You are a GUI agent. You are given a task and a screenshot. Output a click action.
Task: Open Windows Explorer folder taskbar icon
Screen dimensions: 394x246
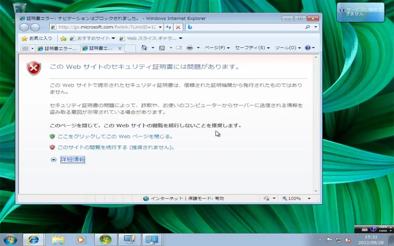[x=58, y=240]
